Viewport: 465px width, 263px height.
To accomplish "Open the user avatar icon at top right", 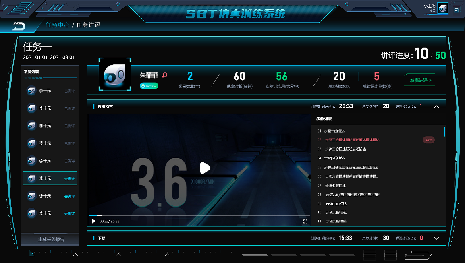I will 443,9.
